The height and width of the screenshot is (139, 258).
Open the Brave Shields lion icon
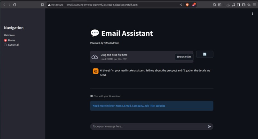point(187,5)
